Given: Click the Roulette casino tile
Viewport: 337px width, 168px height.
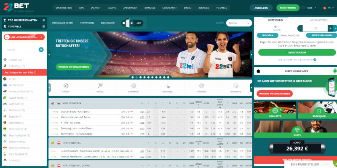Looking at the screenshot, I should (x=275, y=110).
